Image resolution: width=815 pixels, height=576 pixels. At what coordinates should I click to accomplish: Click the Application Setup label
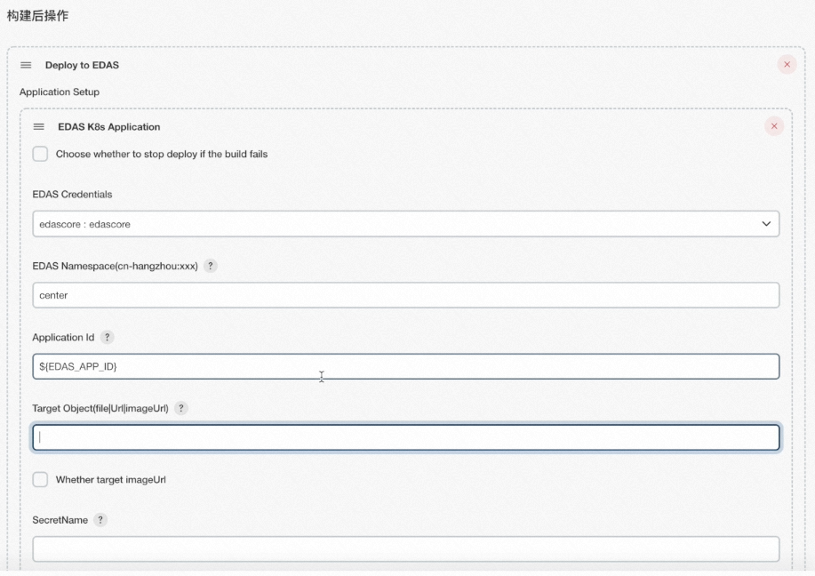coord(60,92)
